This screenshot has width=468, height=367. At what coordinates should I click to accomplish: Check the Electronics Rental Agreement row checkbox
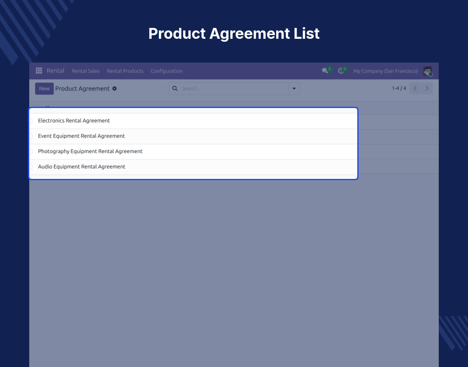(x=31, y=121)
